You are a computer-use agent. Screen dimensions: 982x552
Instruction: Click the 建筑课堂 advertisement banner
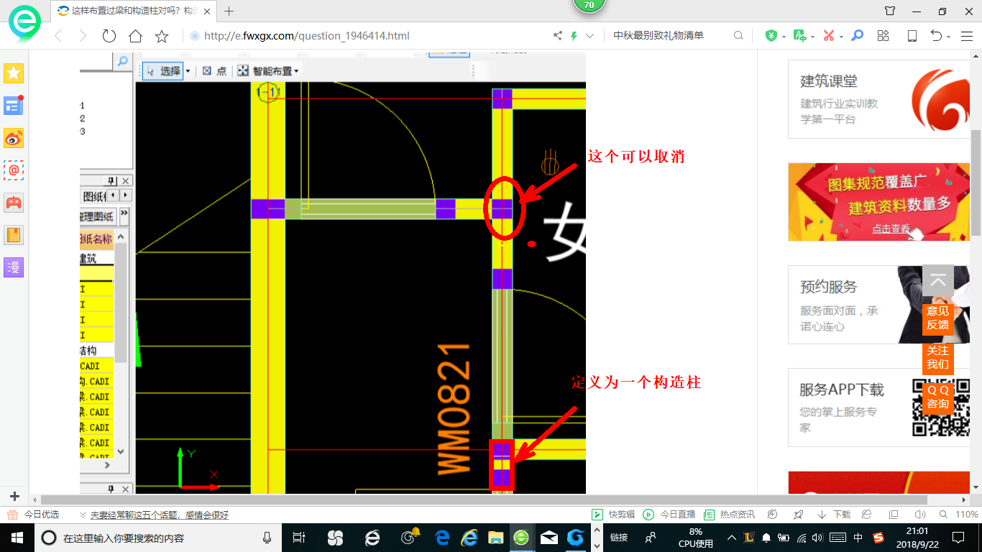point(878,99)
